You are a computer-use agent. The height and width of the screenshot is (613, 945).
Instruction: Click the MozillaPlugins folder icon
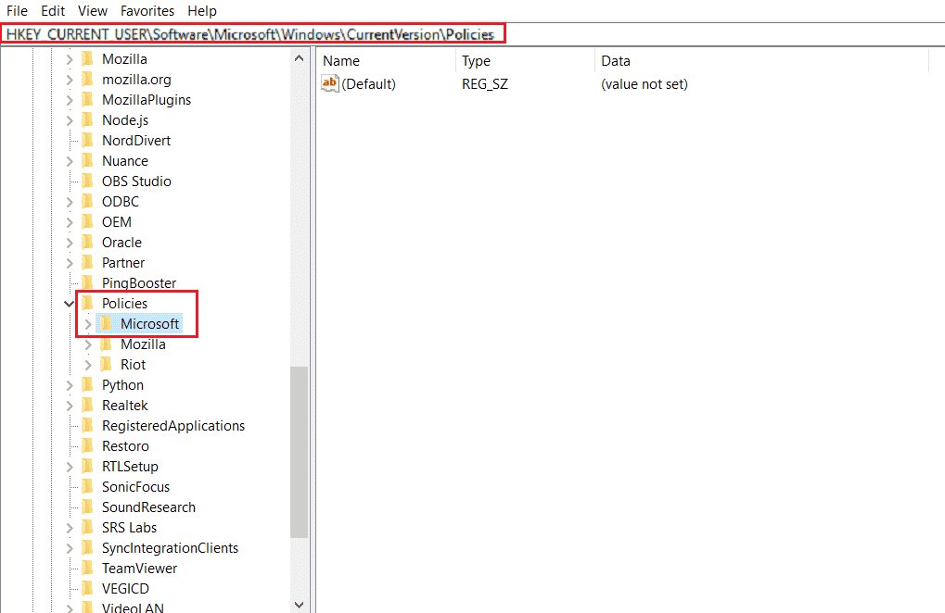(88, 100)
